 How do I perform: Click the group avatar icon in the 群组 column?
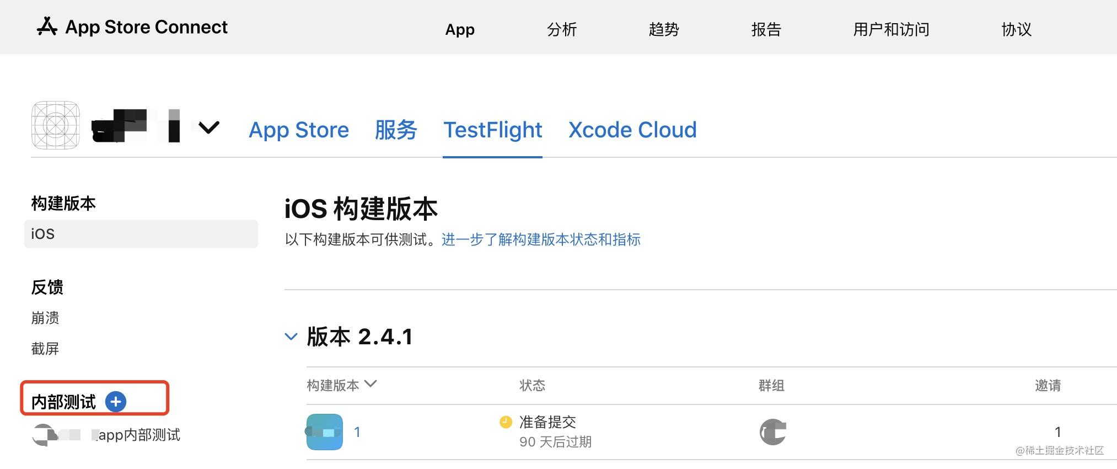772,431
